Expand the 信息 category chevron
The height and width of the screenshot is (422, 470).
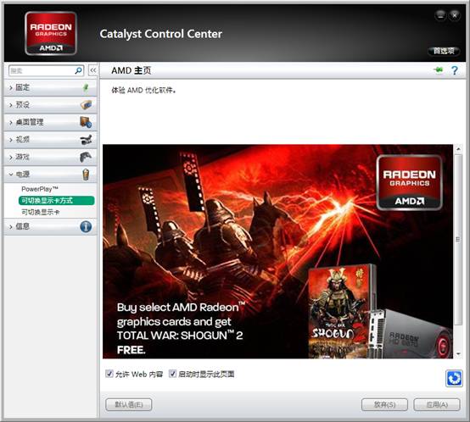(x=11, y=227)
